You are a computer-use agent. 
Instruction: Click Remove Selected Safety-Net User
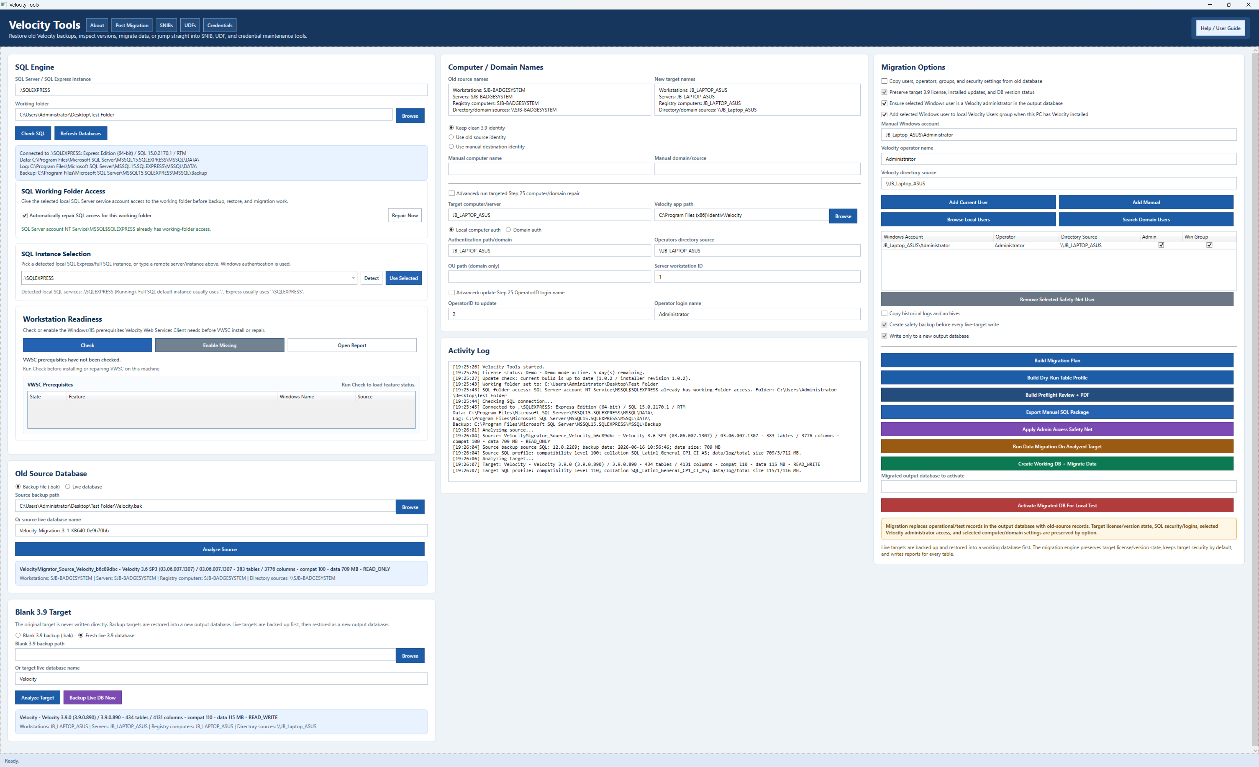pyautogui.click(x=1057, y=299)
